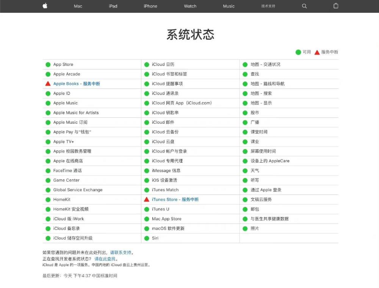Open the shopping bag icon
Image resolution: width=379 pixels, height=288 pixels.
click(336, 6)
